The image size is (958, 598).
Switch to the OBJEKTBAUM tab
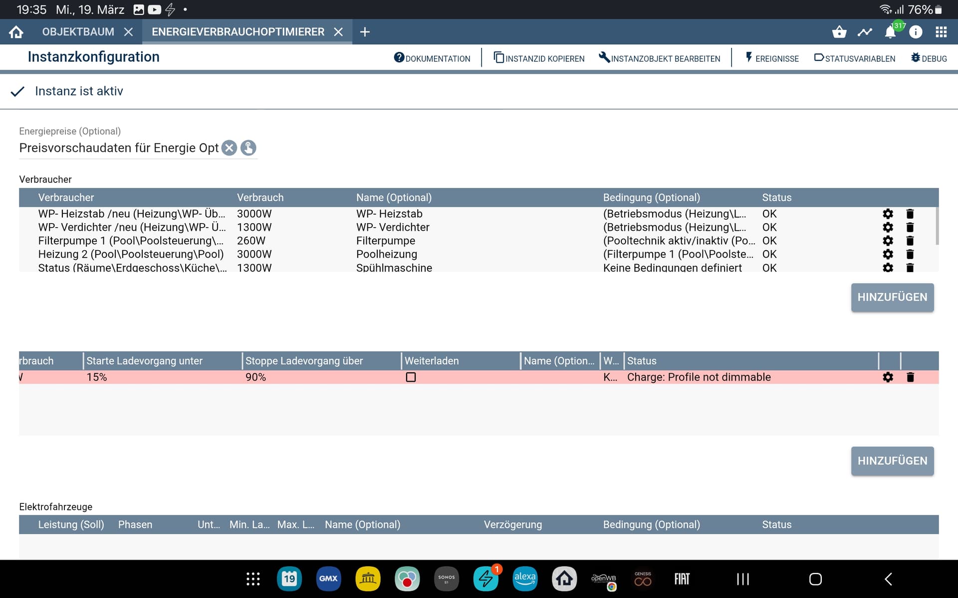pos(78,32)
